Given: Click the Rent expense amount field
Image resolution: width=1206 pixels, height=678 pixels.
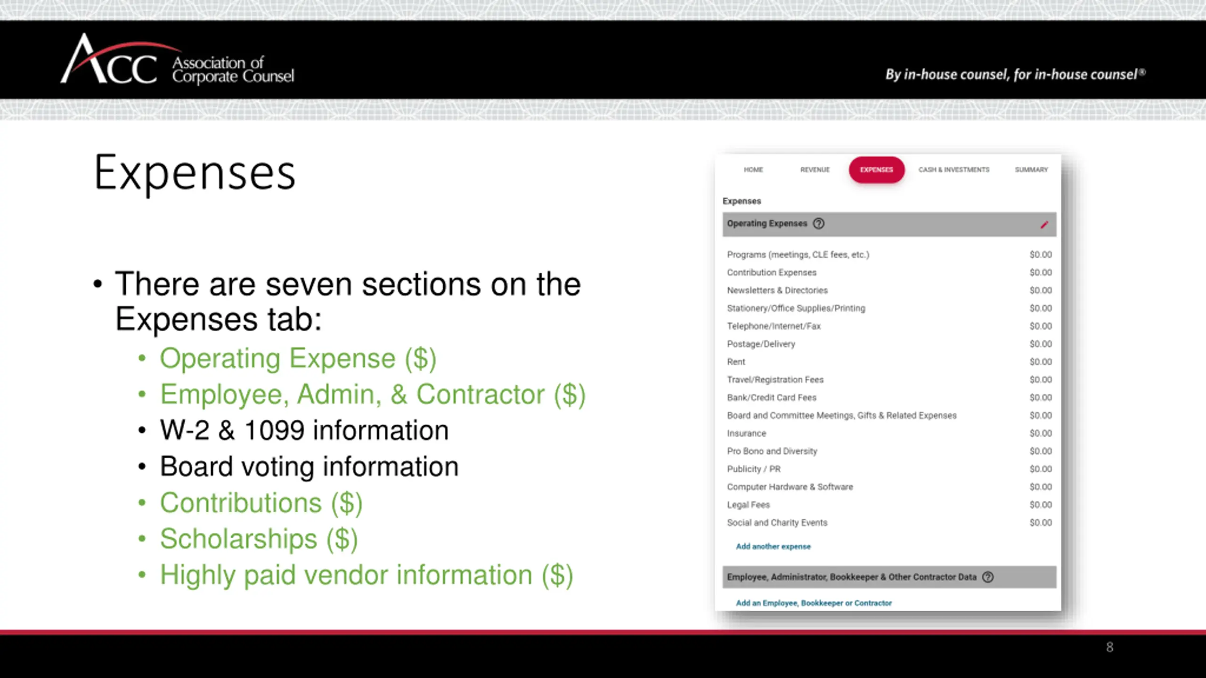Looking at the screenshot, I should pos(1040,362).
